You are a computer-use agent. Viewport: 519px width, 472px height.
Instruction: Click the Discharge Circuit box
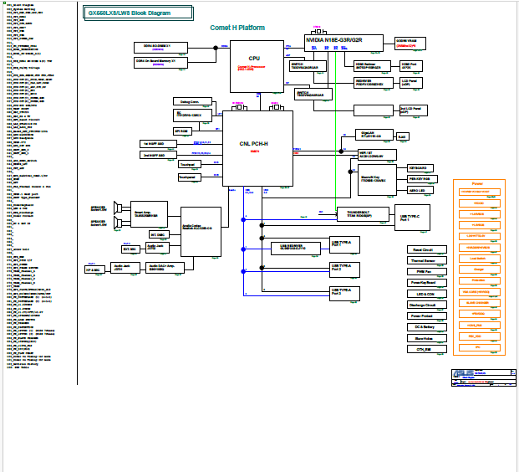pos(427,305)
